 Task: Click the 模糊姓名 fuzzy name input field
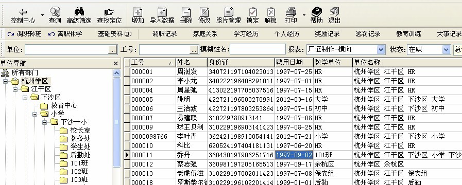[x=258, y=49]
